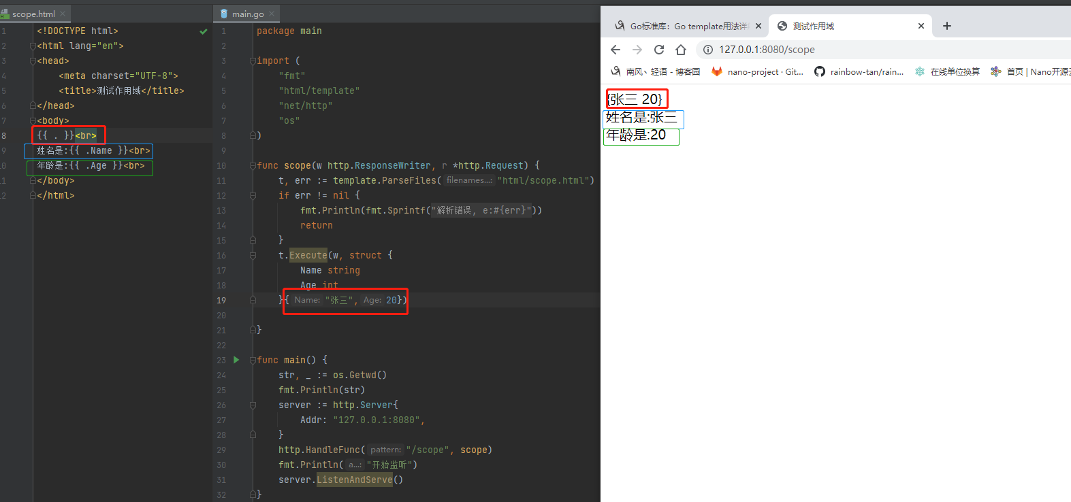Open the 南风丶轻语 博客园 bookmark
This screenshot has width=1071, height=502.
click(656, 71)
